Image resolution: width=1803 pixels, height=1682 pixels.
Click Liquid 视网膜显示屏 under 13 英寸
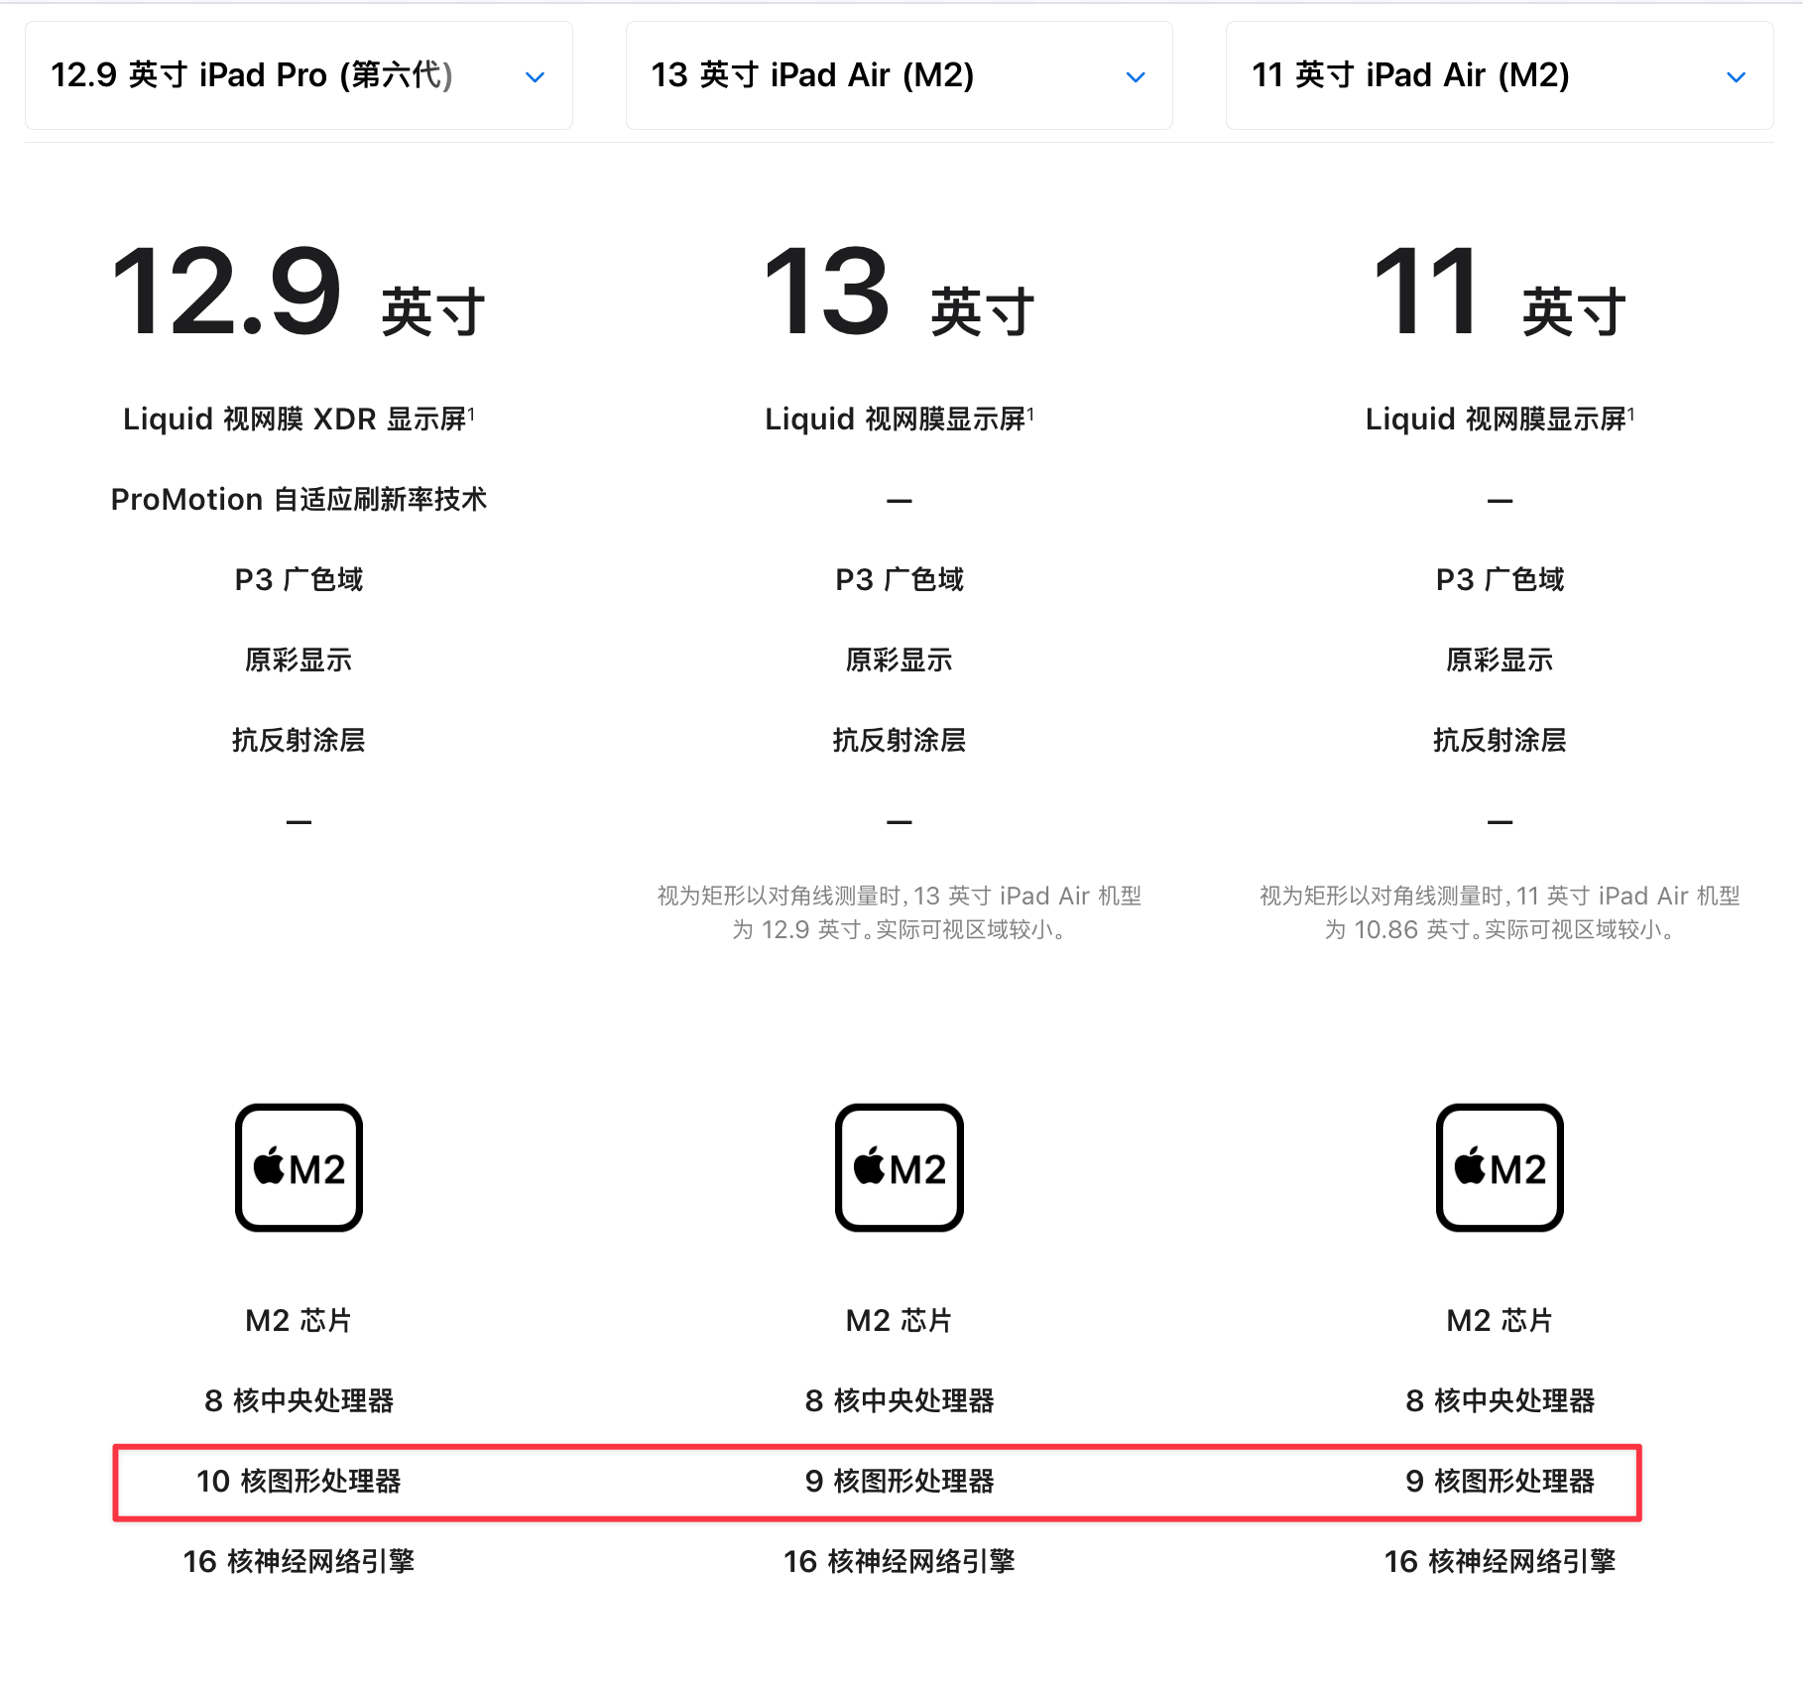tap(900, 419)
